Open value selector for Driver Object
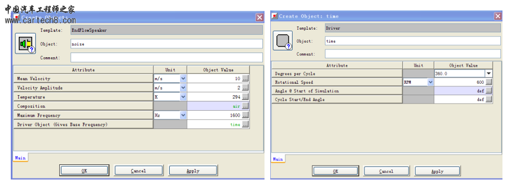 [x=245, y=125]
